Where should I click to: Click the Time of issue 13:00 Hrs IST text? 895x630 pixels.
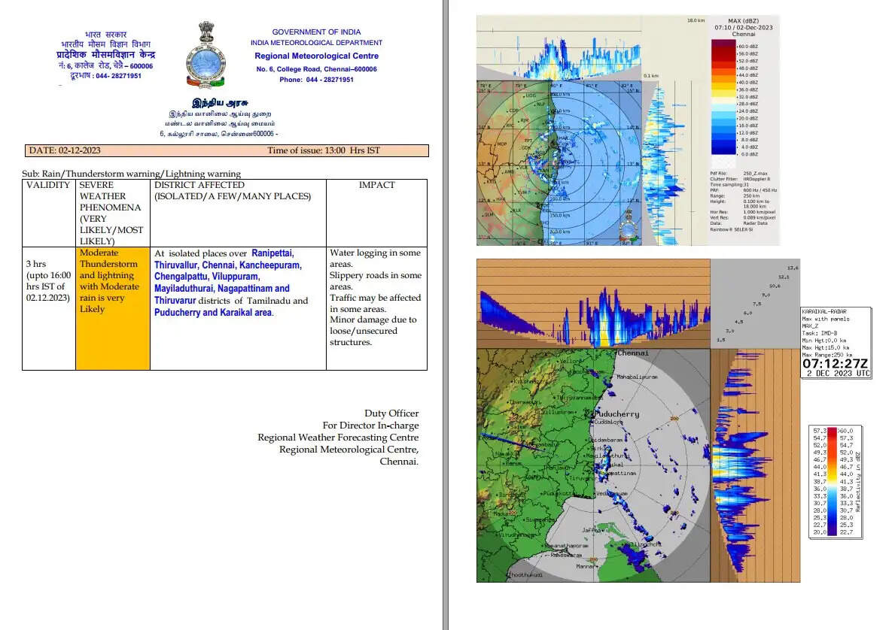(x=324, y=150)
